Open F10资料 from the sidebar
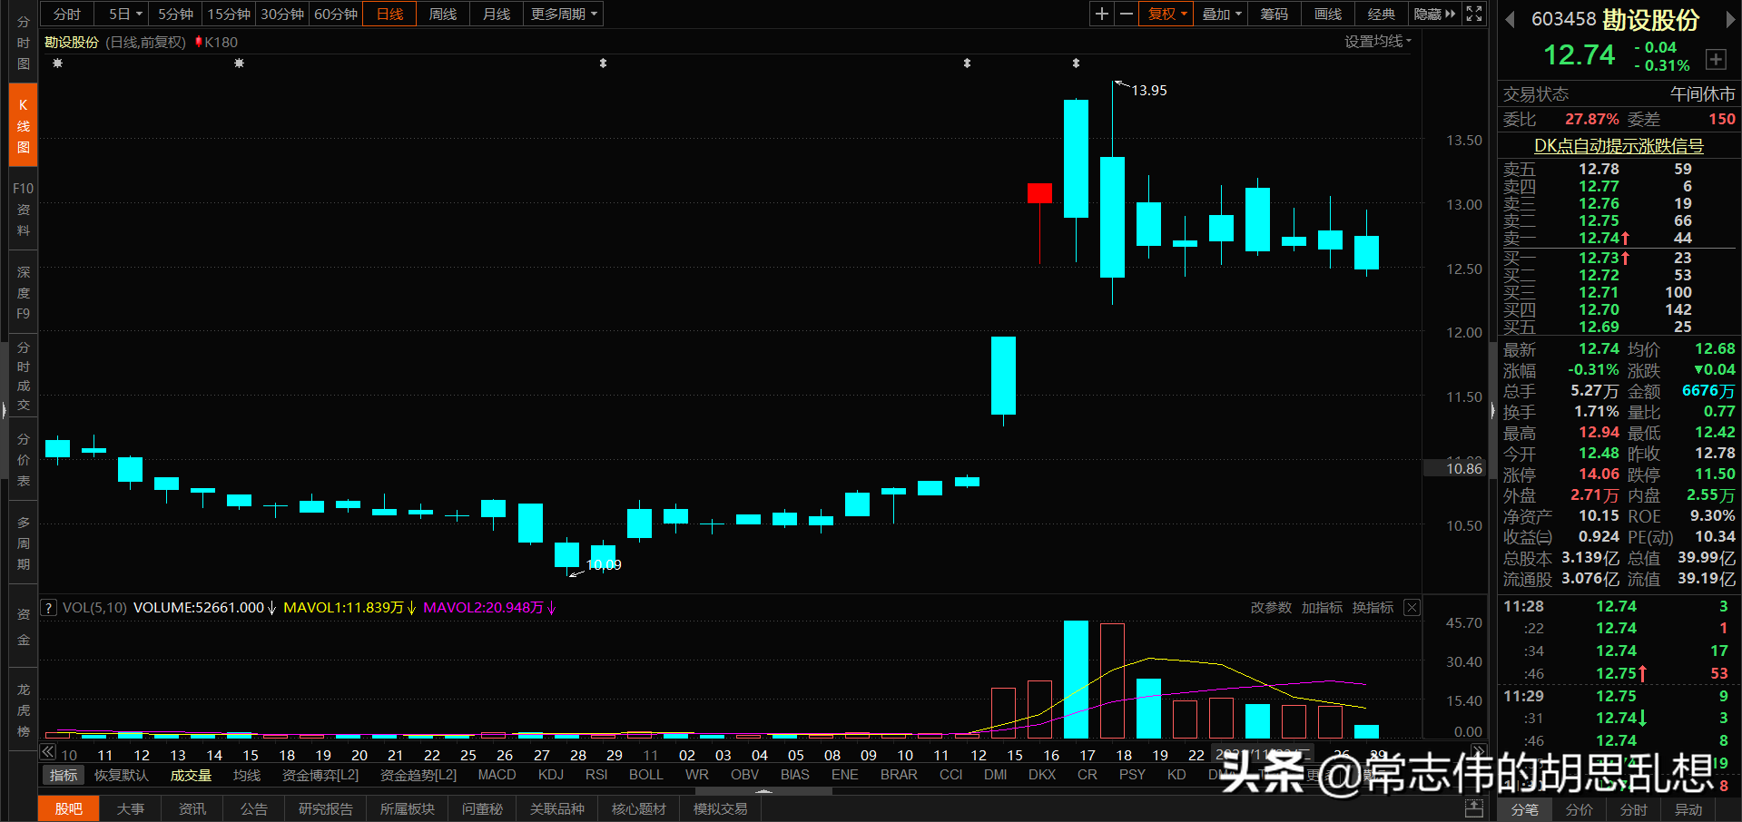This screenshot has width=1742, height=822. point(24,210)
